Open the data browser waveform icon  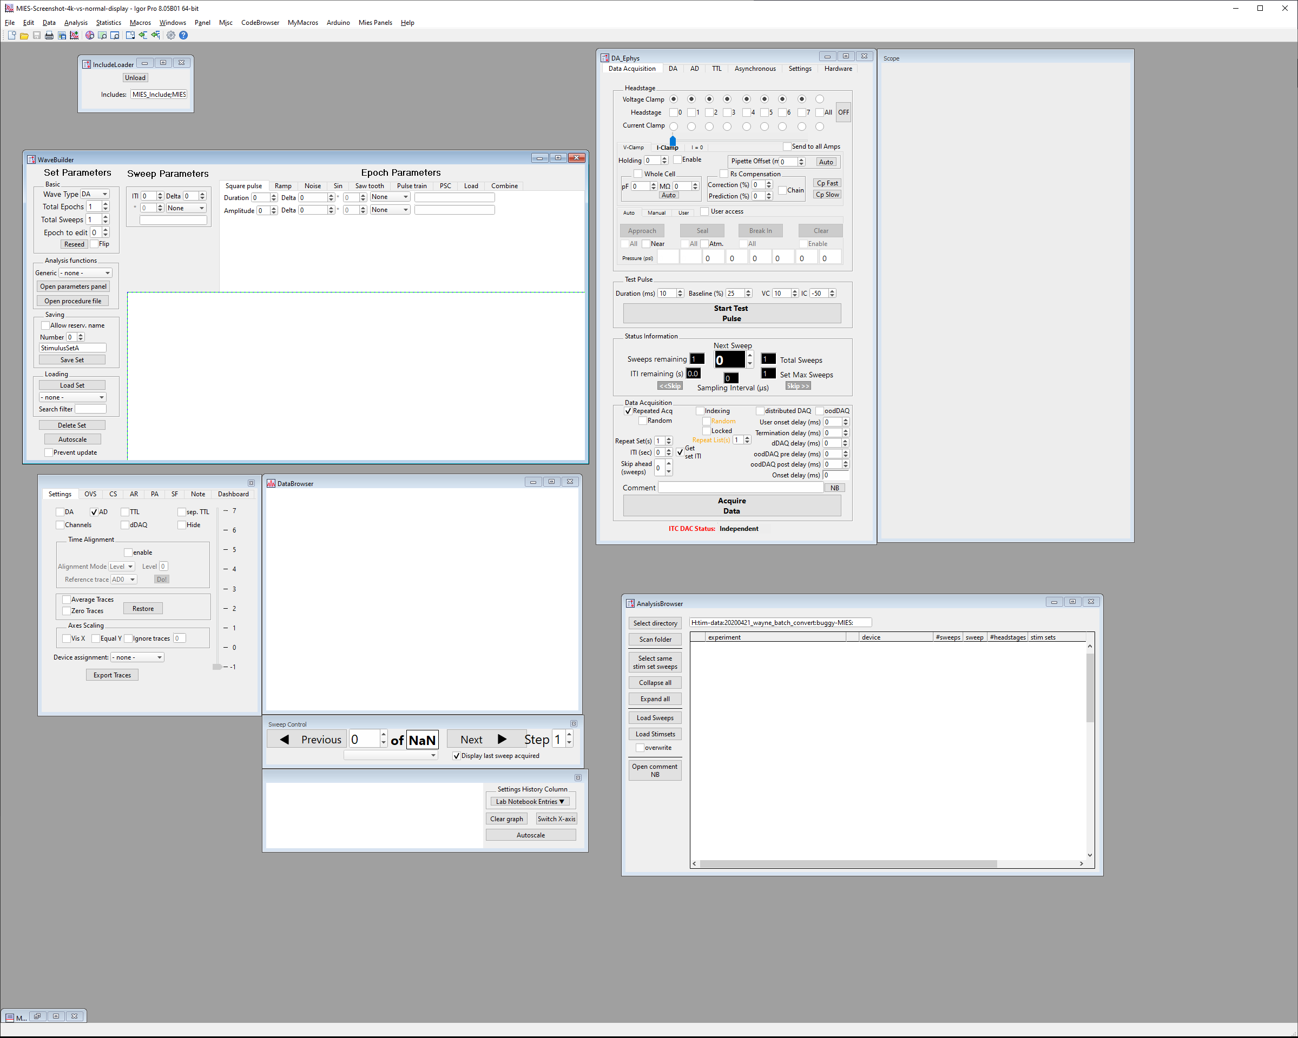pos(89,35)
